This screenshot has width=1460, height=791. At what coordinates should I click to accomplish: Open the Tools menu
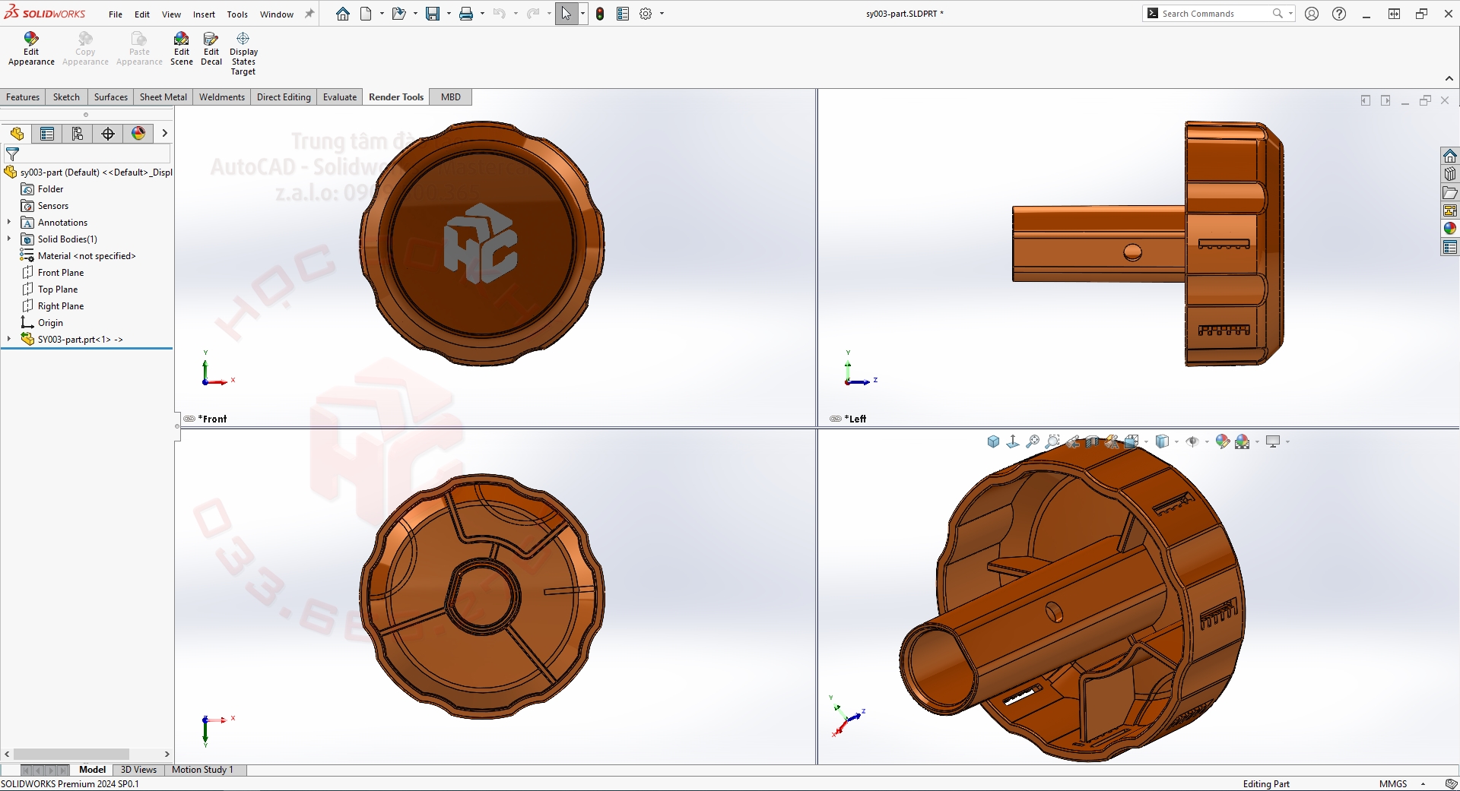[x=237, y=14]
